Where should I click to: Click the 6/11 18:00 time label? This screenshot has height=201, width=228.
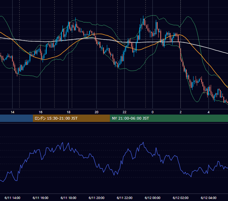pos(68,198)
